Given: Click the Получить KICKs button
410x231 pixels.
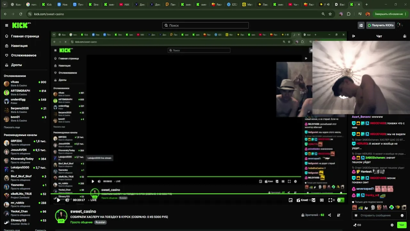Looking at the screenshot, I should [x=381, y=25].
